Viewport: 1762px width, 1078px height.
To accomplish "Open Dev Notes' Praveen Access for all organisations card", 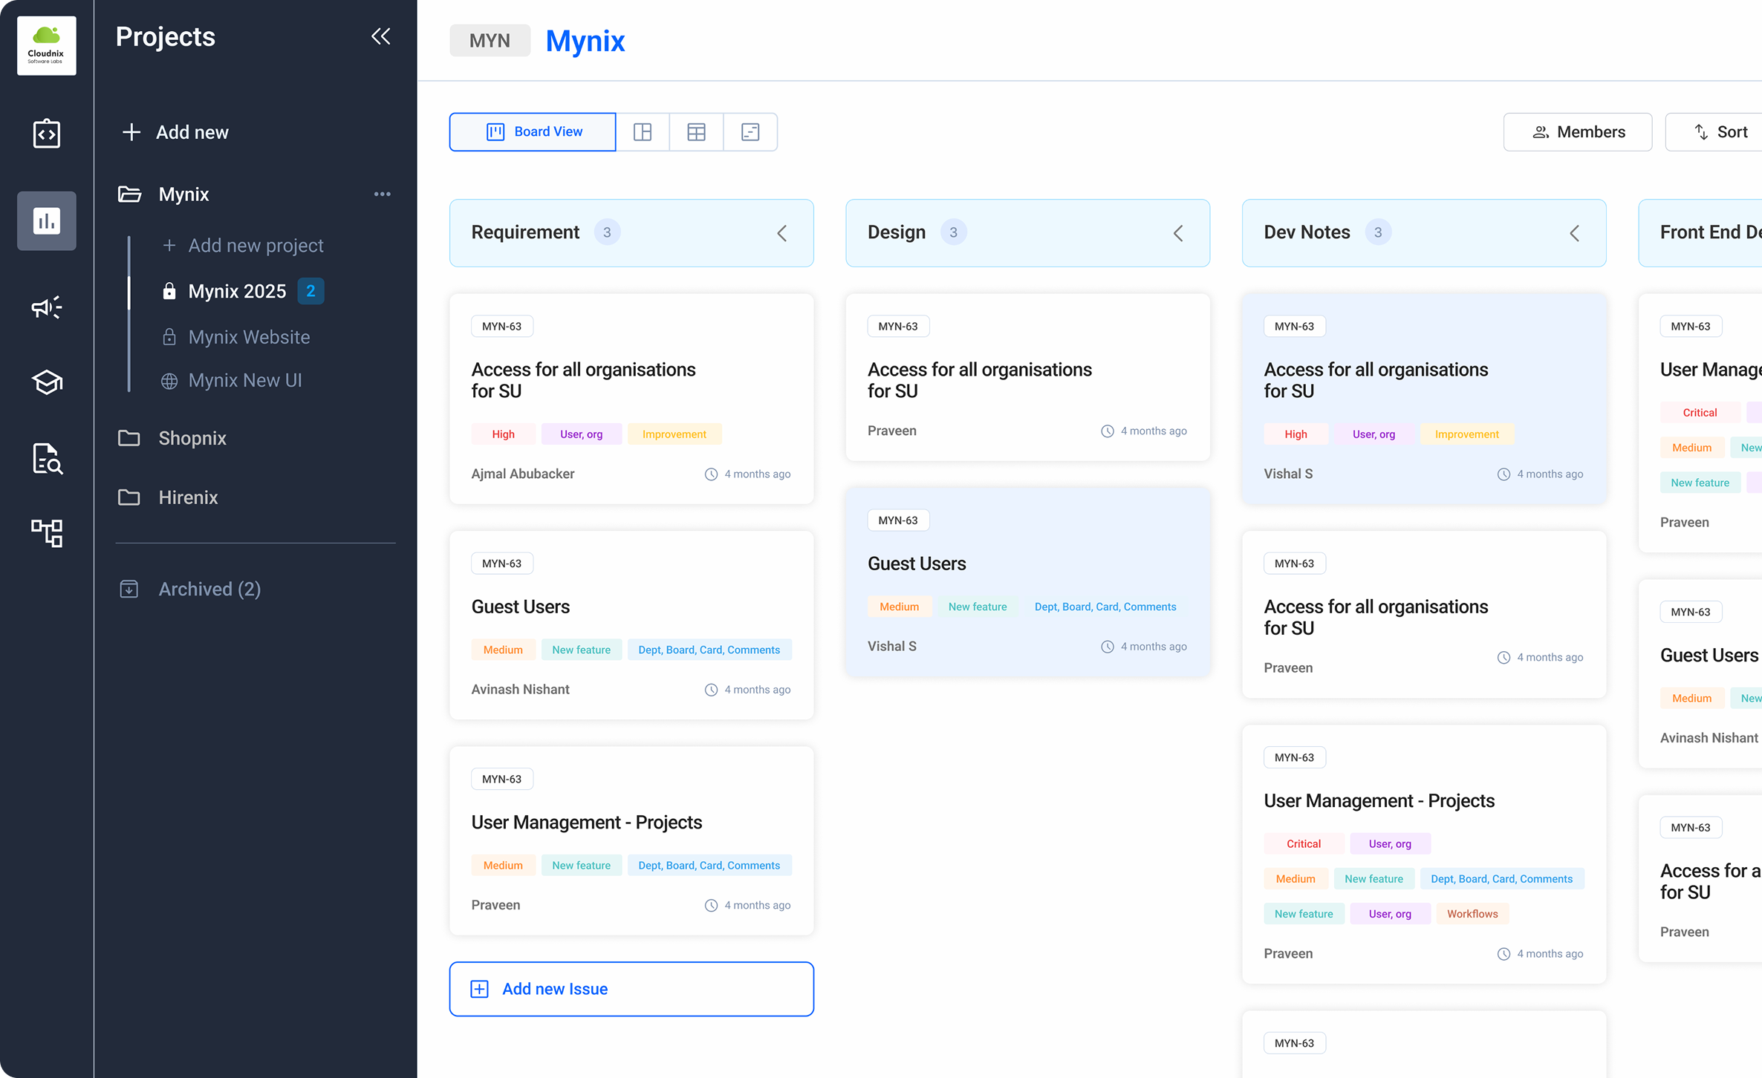I will pos(1424,614).
